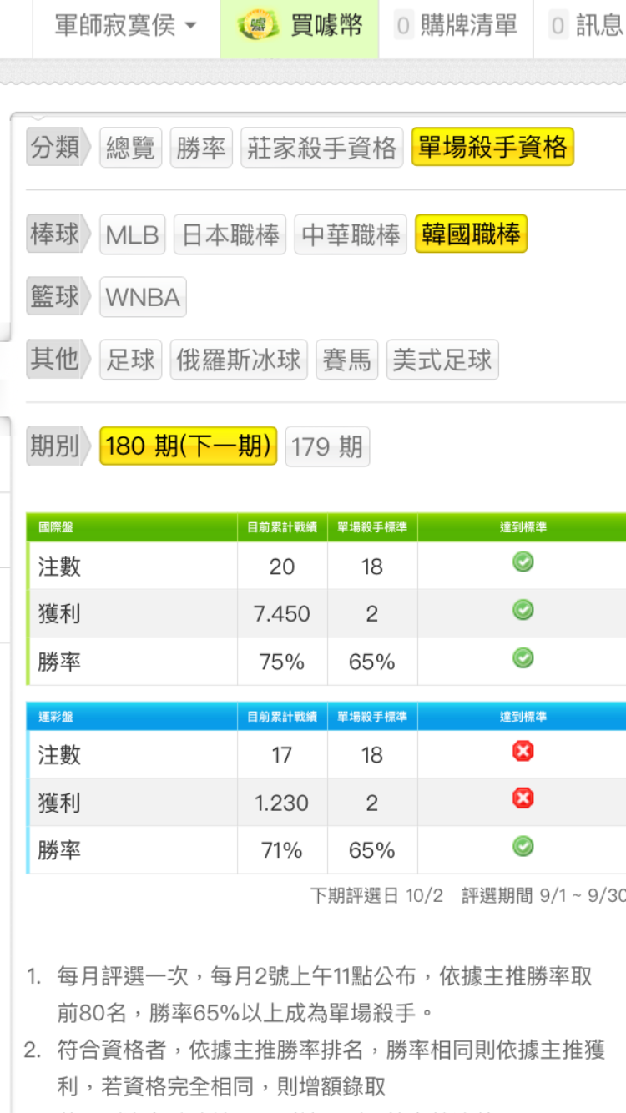Click rule 1 text about 每月評選一次
The height and width of the screenshot is (1113, 626).
point(324,995)
